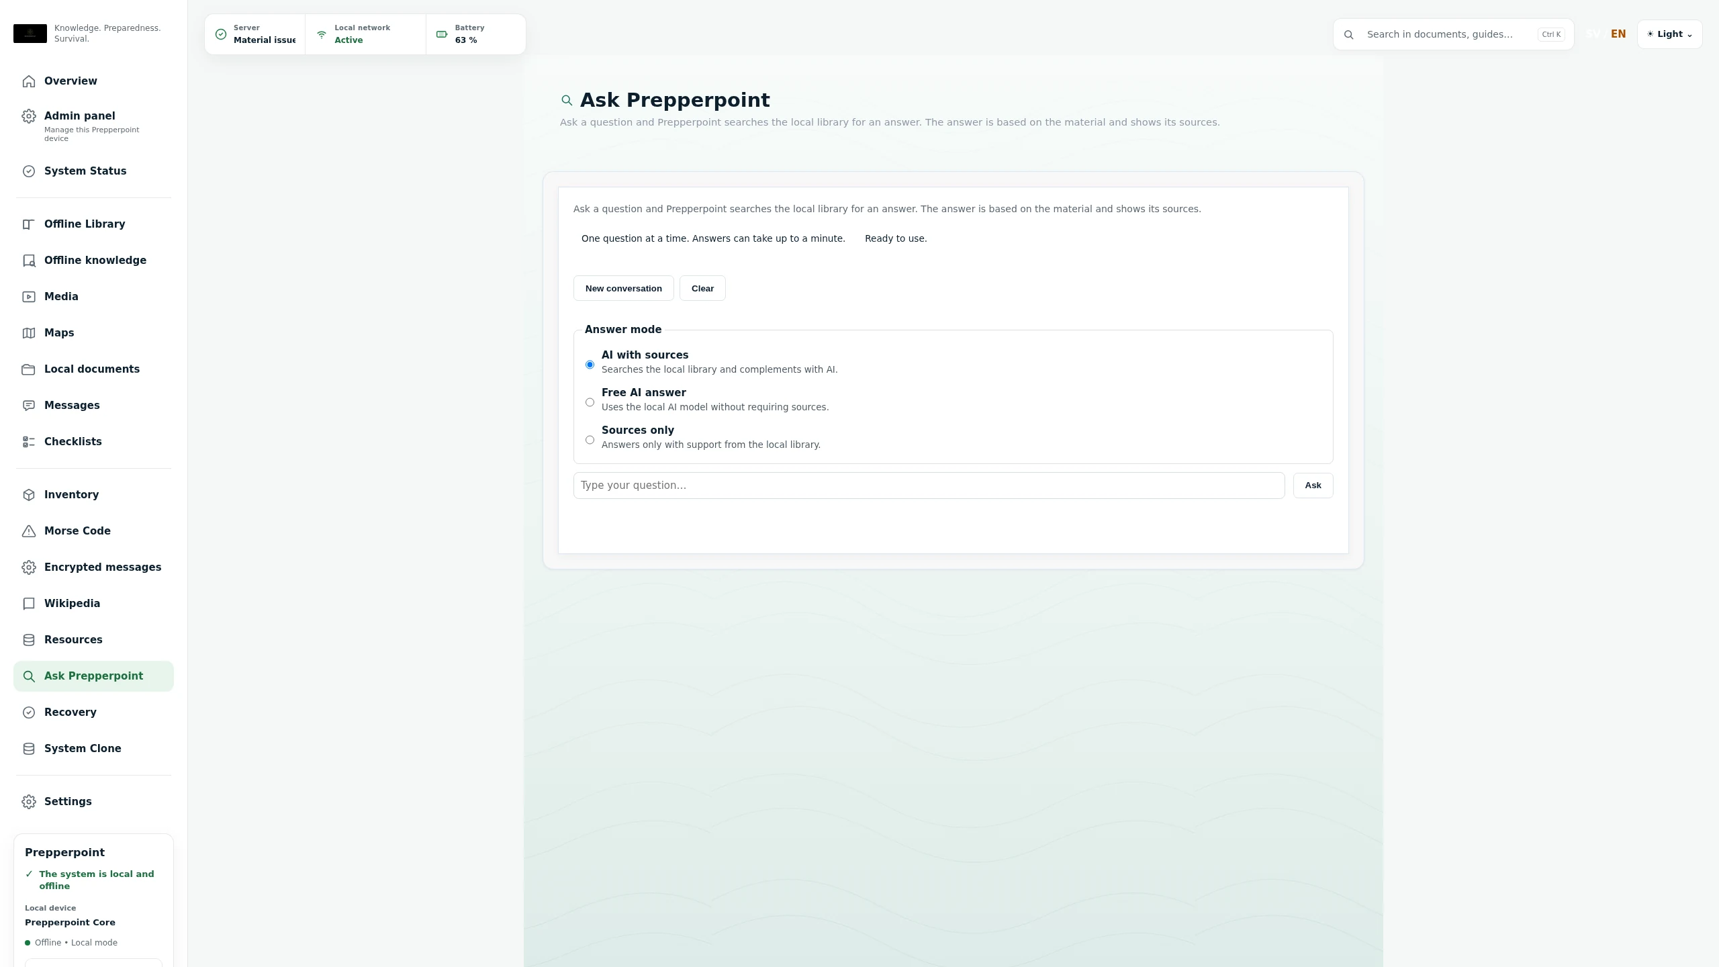Select the Free AI answer radio button
Image resolution: width=1719 pixels, height=967 pixels.
point(590,402)
